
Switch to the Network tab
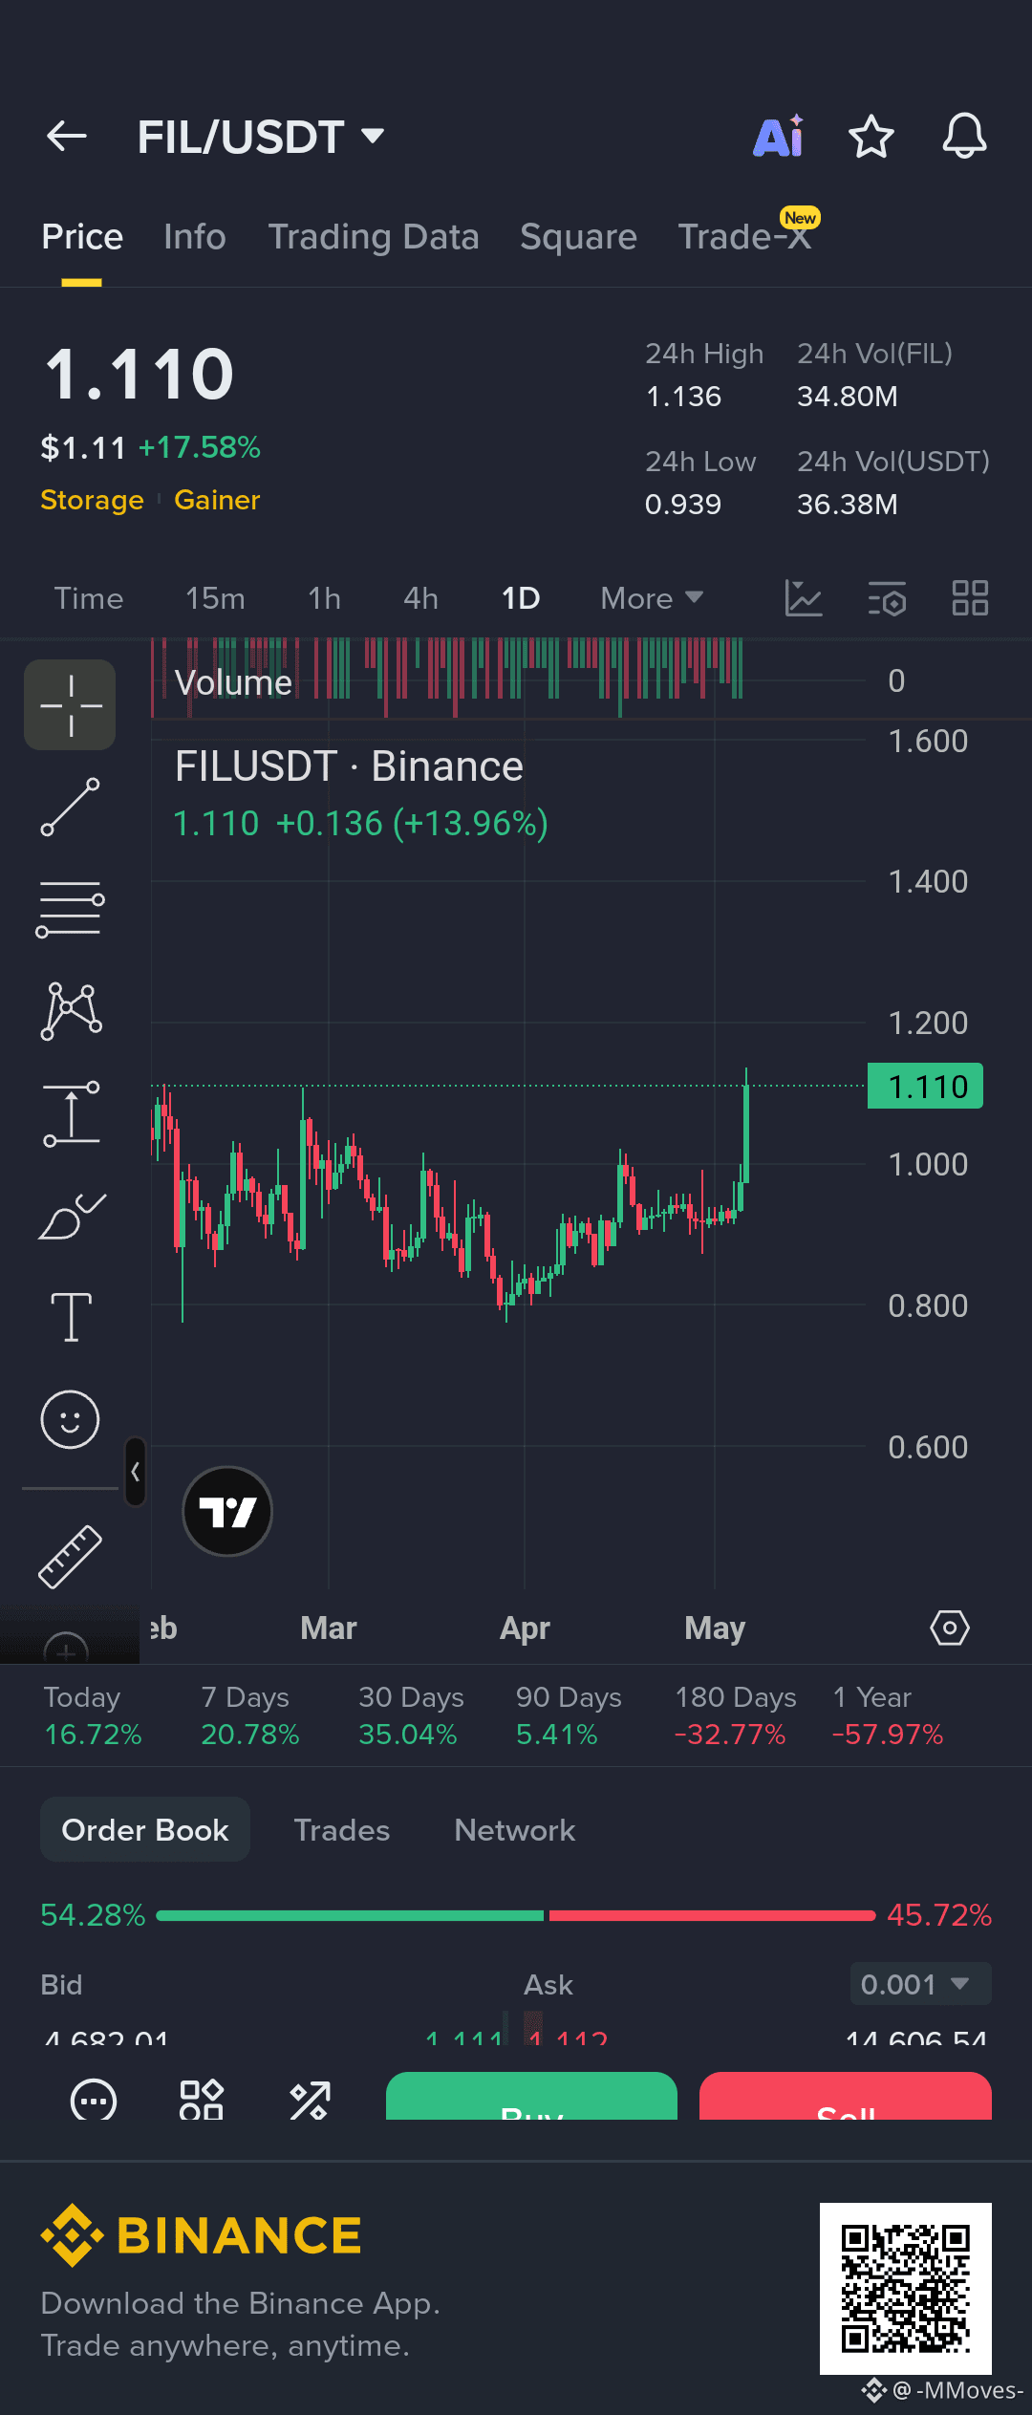[x=515, y=1829]
